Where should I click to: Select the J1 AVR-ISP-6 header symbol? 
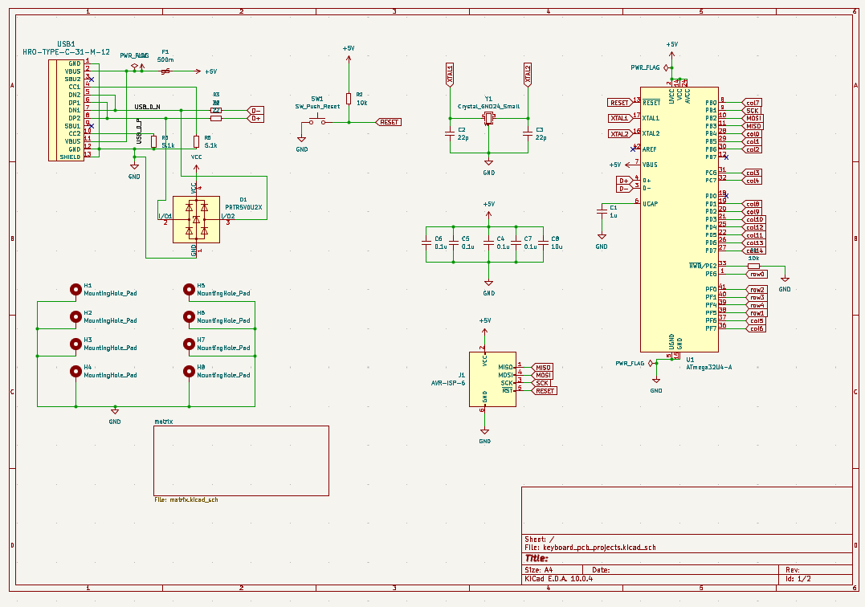[492, 379]
